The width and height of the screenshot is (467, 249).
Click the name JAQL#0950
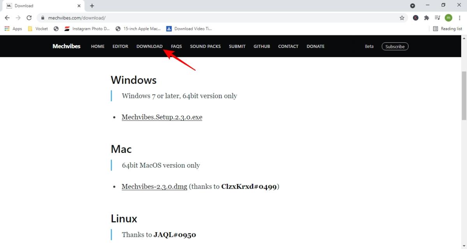pos(175,235)
